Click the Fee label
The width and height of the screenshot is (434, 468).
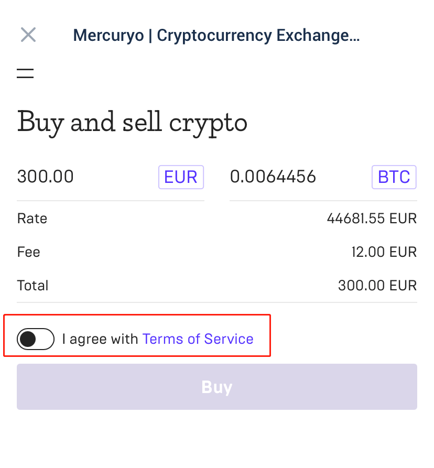tap(29, 252)
